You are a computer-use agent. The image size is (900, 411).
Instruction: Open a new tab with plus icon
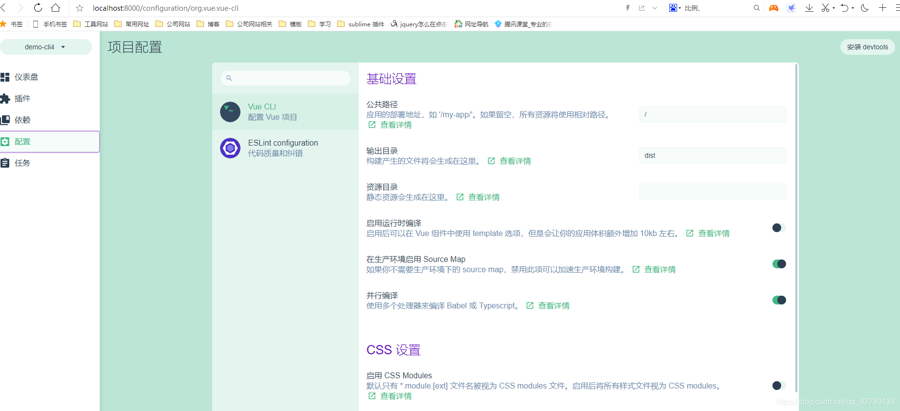(x=882, y=8)
